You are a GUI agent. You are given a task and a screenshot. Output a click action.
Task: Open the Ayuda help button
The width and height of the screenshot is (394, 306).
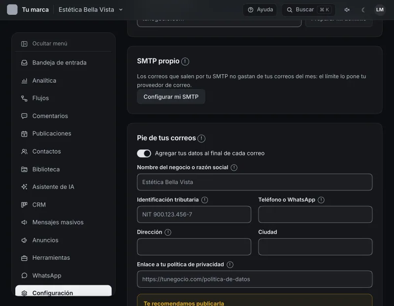click(260, 10)
